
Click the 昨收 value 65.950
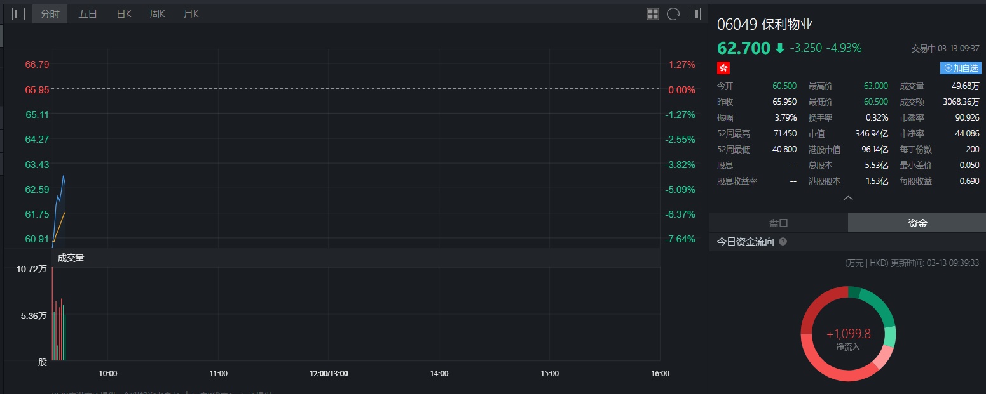[x=784, y=102]
